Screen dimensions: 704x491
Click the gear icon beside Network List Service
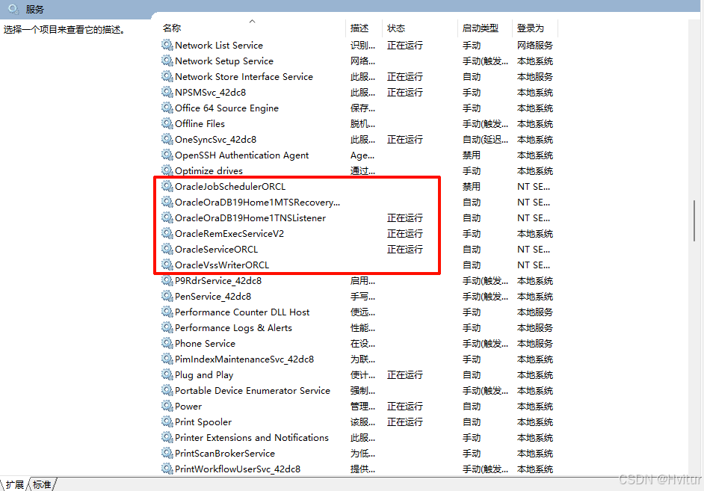(167, 45)
